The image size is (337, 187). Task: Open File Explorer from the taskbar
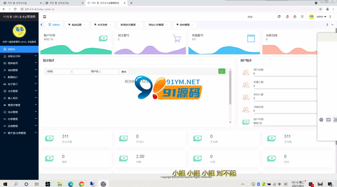[x=60, y=184]
